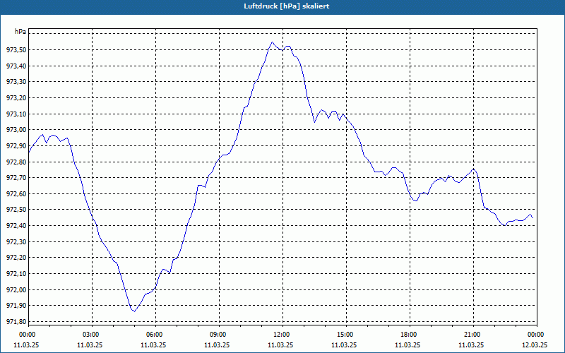Choose the 972,40 pressure label
The width and height of the screenshot is (565, 353).
pyautogui.click(x=16, y=226)
